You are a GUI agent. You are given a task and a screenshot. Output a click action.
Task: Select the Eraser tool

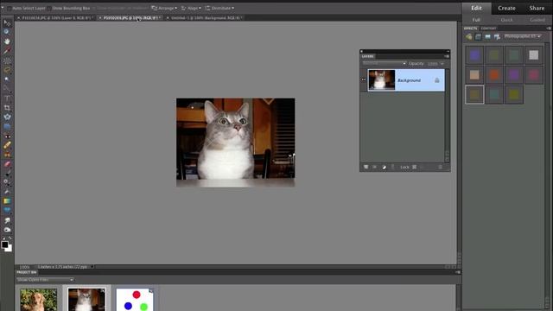(x=7, y=164)
